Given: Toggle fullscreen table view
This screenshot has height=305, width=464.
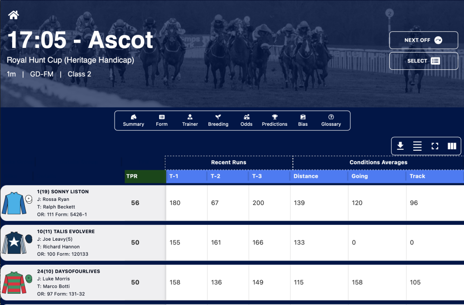Looking at the screenshot, I should coord(435,146).
